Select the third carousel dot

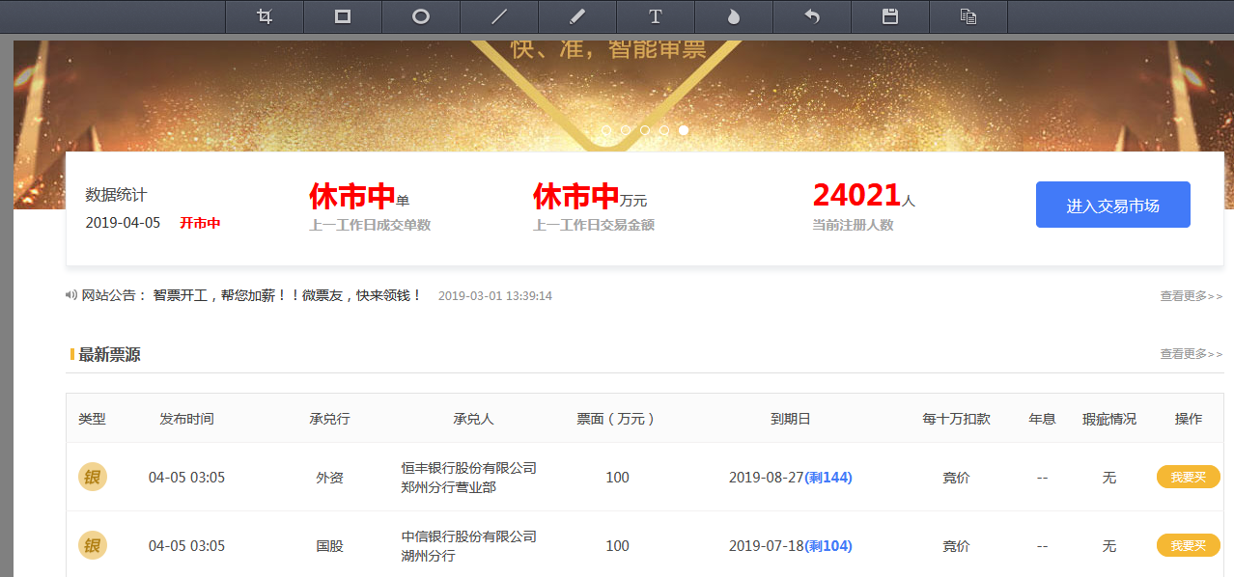(645, 129)
